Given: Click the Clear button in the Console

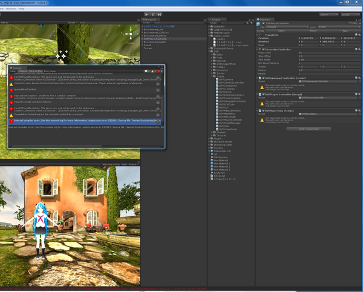Looking at the screenshot, I should 13,71.
